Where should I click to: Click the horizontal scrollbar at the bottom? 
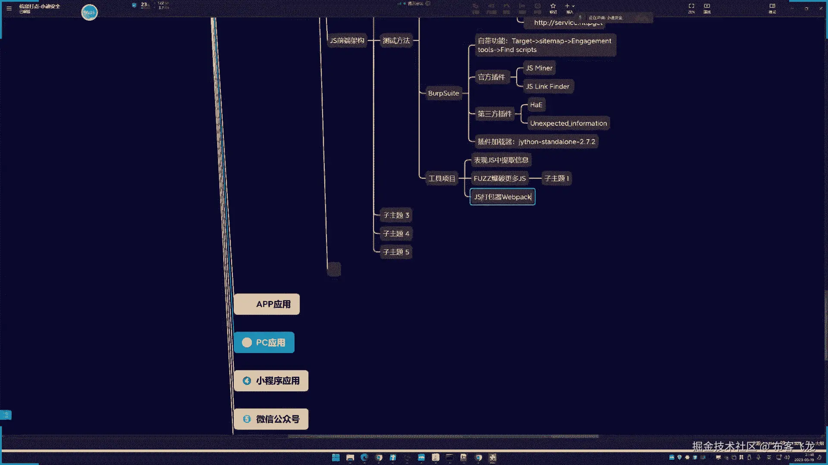(443, 436)
